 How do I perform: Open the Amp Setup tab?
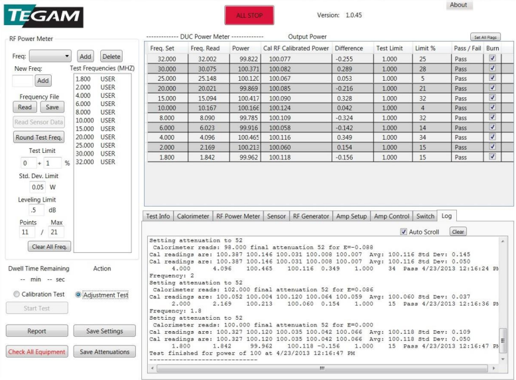(x=352, y=216)
